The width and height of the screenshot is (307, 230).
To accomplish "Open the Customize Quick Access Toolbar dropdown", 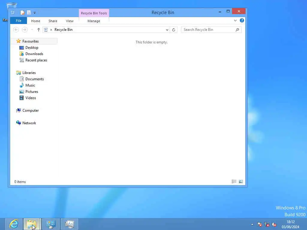I will pyautogui.click(x=35, y=13).
